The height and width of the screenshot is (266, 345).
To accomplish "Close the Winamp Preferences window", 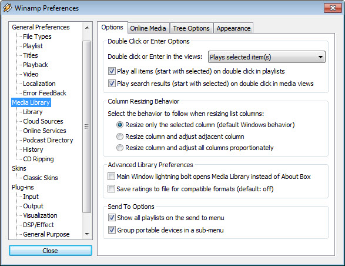I will pos(333,8).
